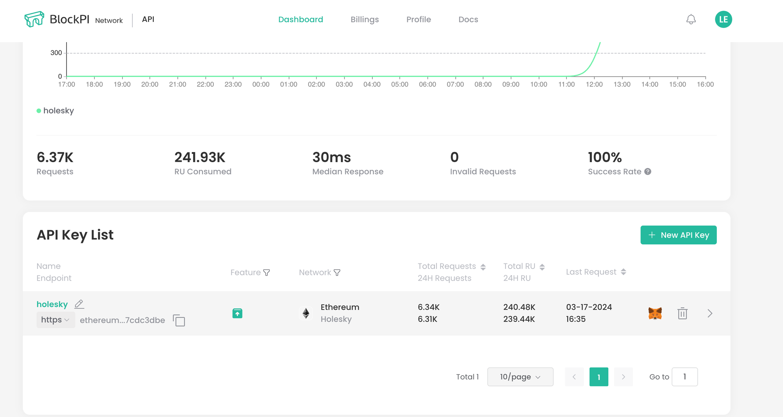Delete the holesky API key
This screenshot has width=783, height=417.
[682, 313]
